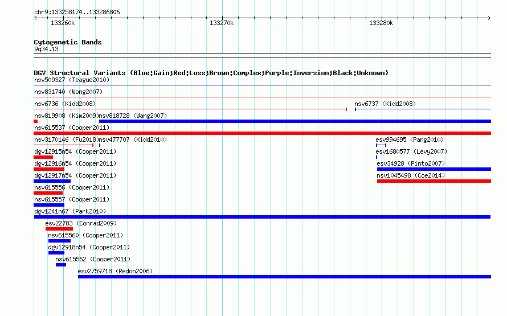This screenshot has height=316, width=507.
Task: Click the small red nsv819908 loss bar
Action: (x=35, y=121)
